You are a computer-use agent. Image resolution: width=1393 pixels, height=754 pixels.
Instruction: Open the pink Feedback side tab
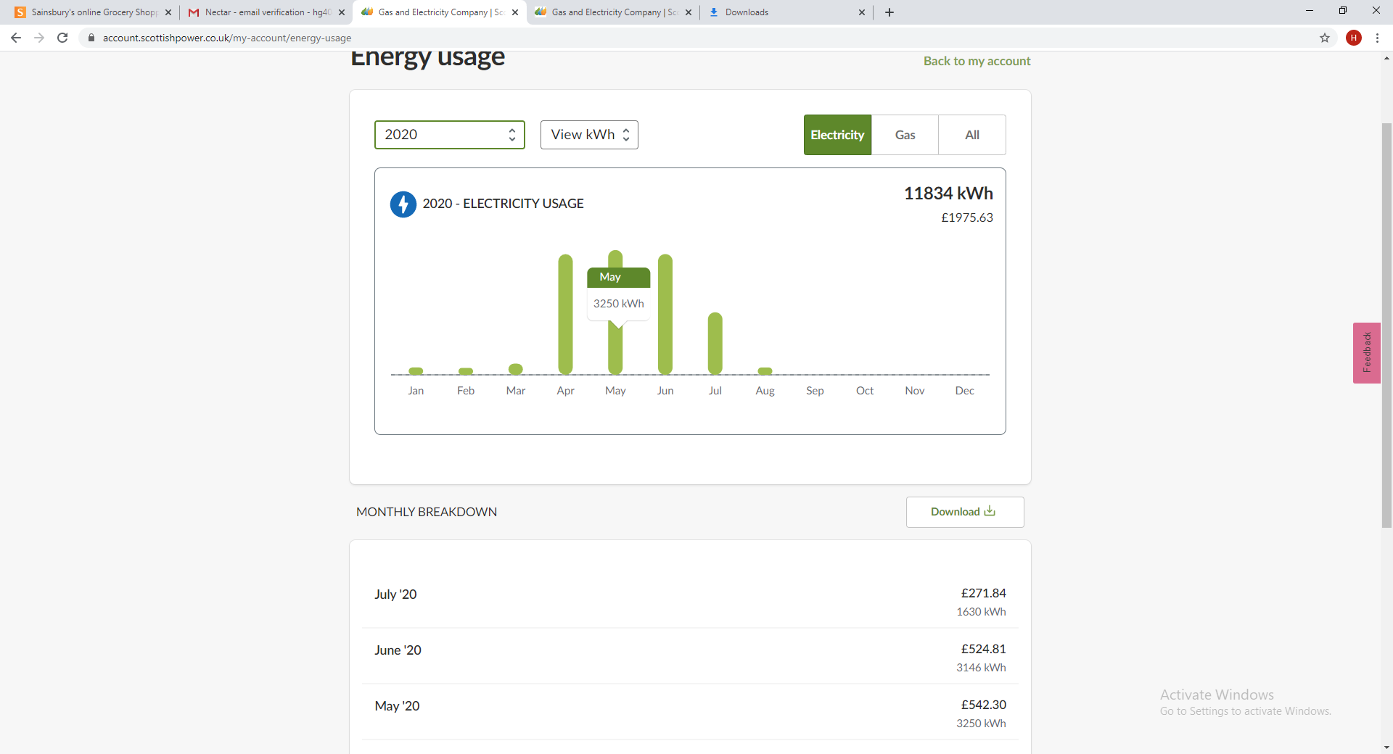pyautogui.click(x=1366, y=353)
